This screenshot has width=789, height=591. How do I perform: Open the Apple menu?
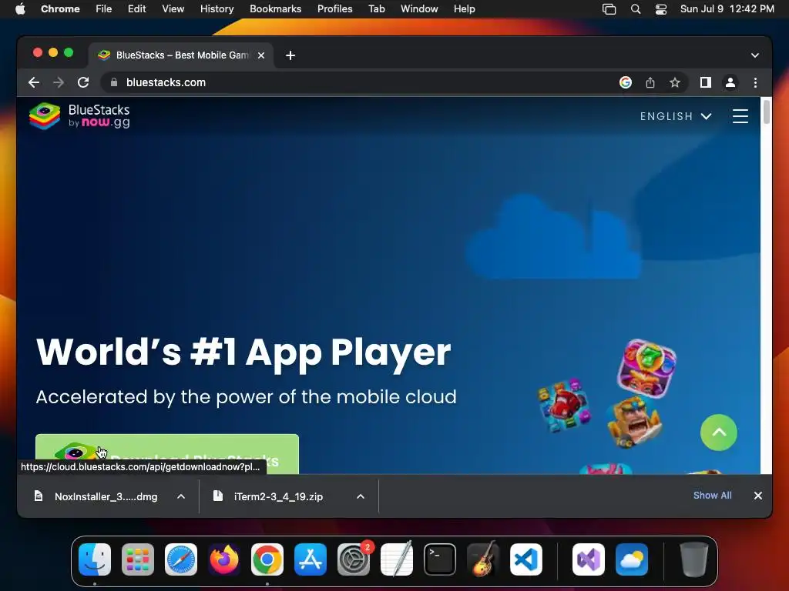20,9
